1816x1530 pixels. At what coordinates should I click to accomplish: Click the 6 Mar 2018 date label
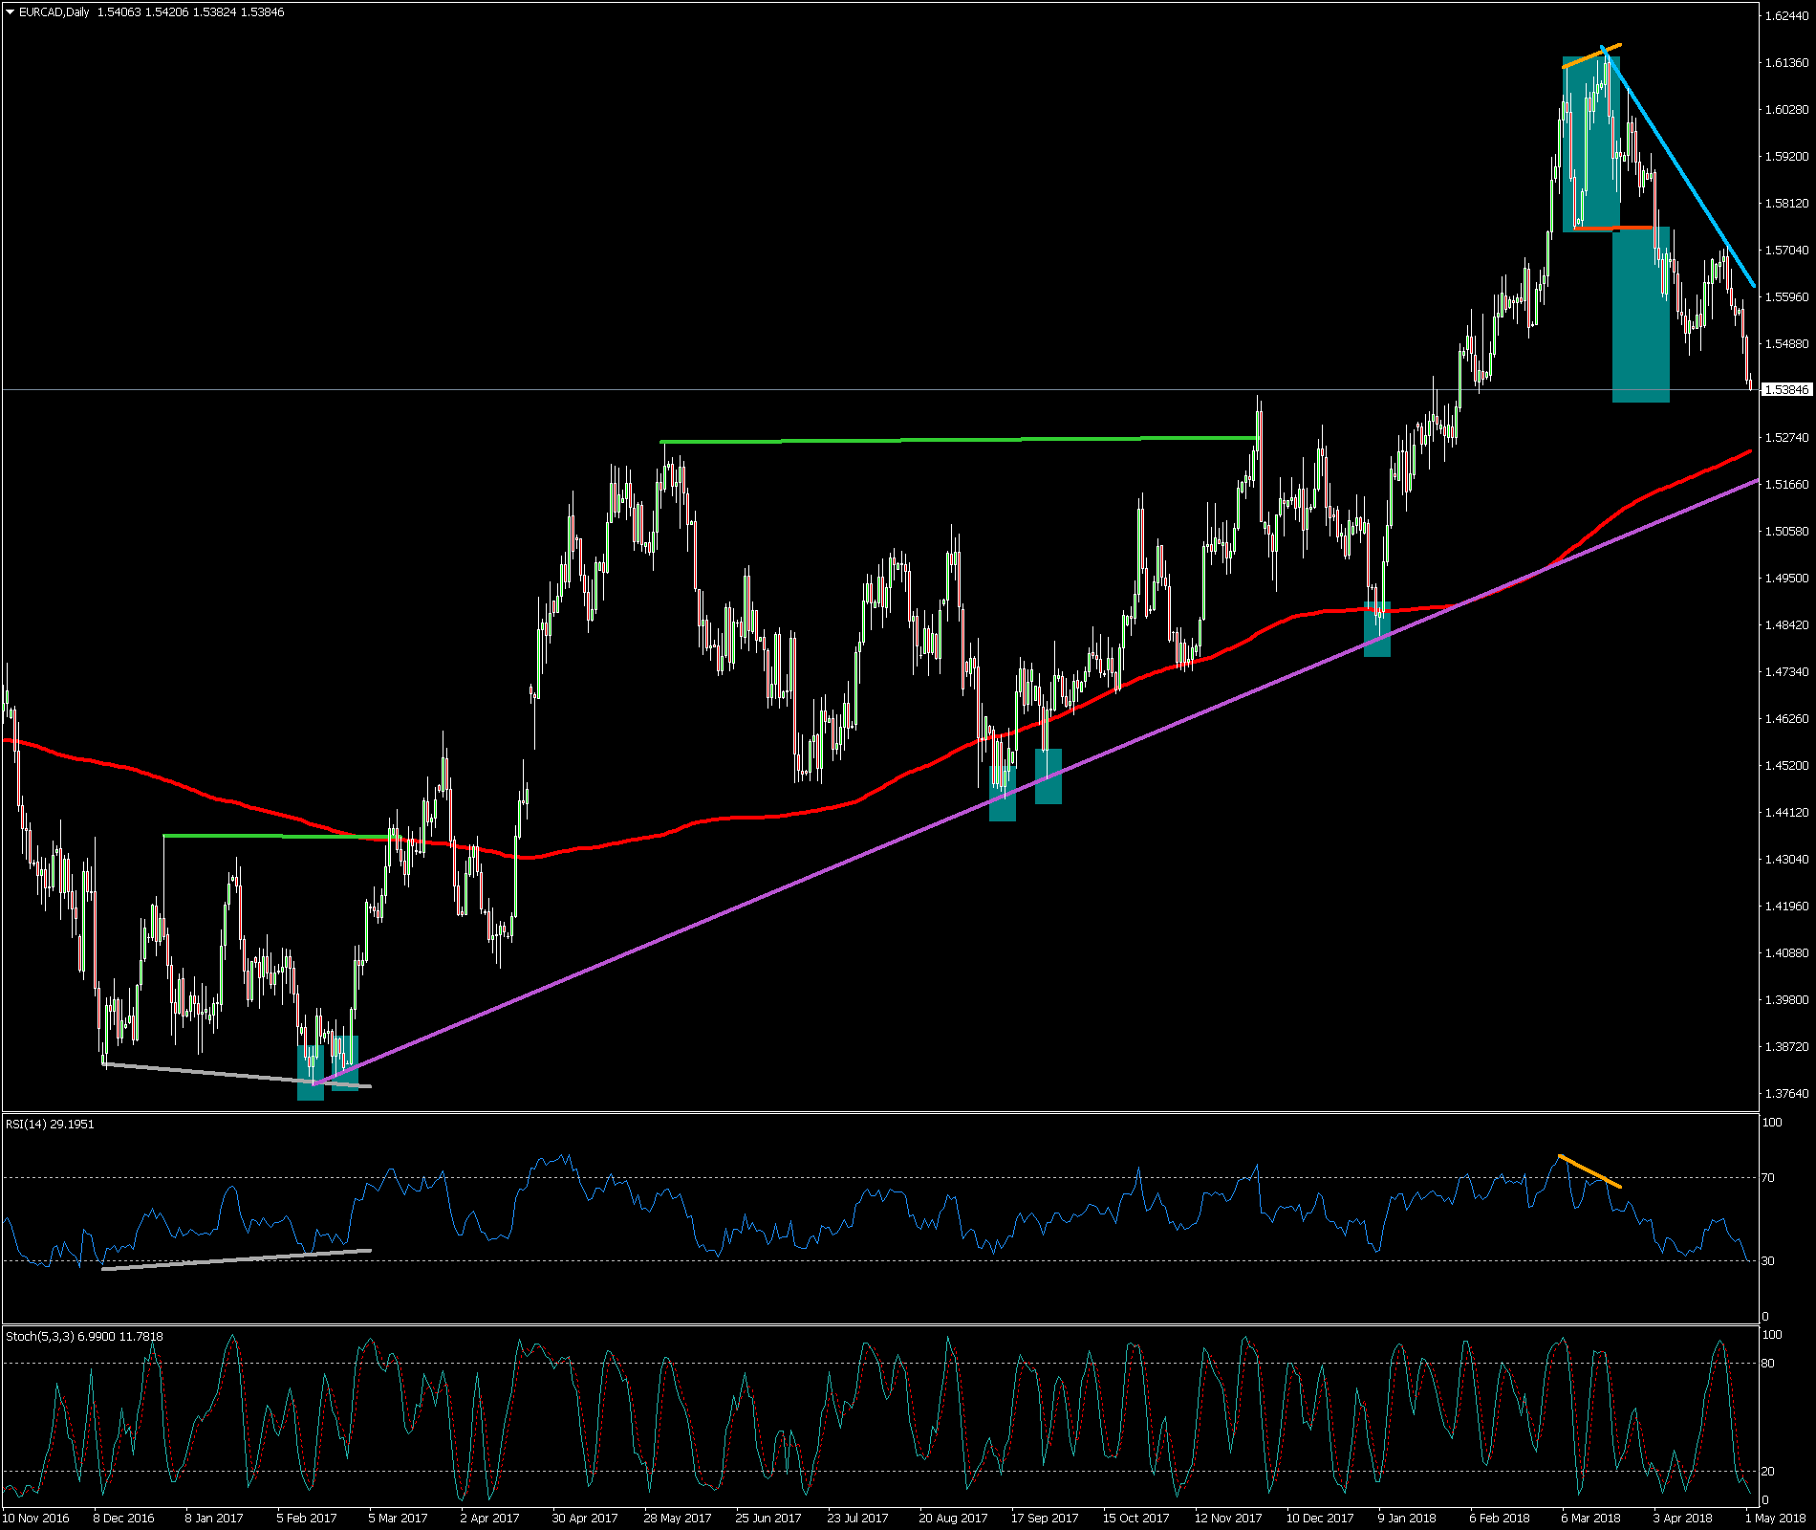pyautogui.click(x=1590, y=1518)
